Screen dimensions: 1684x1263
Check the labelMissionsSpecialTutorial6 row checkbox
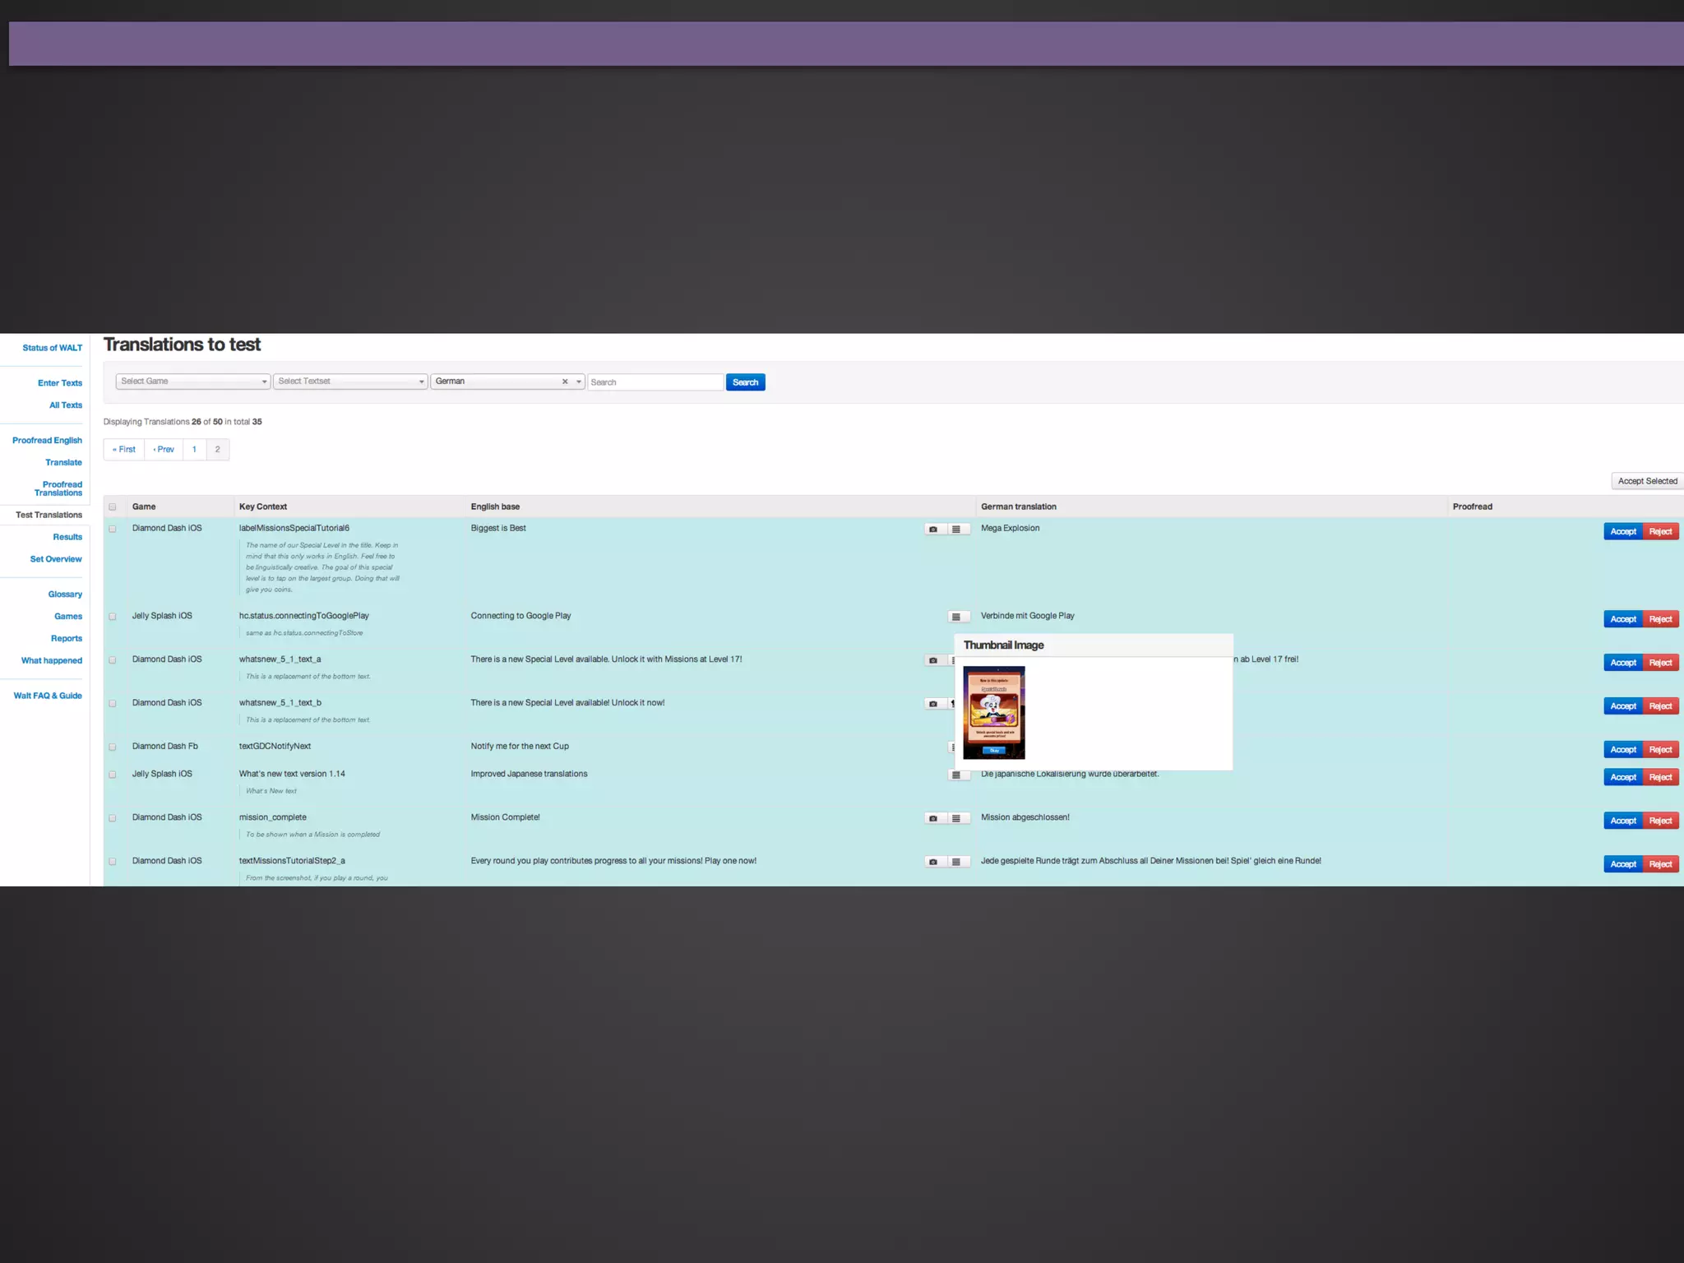tap(113, 529)
